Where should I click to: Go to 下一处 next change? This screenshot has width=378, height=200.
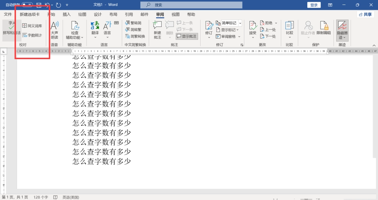coord(268,36)
